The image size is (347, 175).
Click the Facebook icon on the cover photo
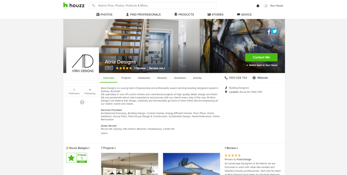click(x=268, y=32)
